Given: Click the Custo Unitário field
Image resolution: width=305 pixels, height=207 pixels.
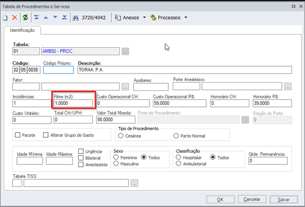Looking at the screenshot, I should point(32,120).
